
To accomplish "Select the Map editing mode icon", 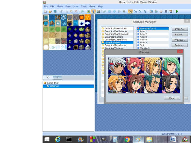I will [x=88, y=11].
